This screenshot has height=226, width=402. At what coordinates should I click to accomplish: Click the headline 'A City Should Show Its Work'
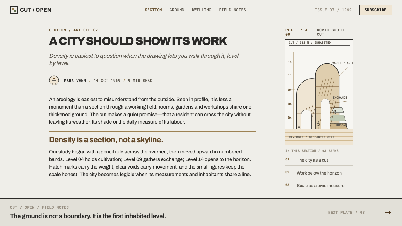point(138,41)
